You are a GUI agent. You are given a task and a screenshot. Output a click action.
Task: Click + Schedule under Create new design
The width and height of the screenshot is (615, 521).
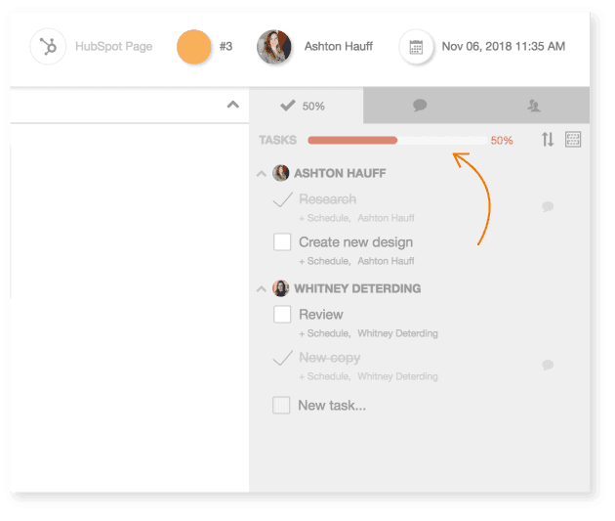(324, 261)
